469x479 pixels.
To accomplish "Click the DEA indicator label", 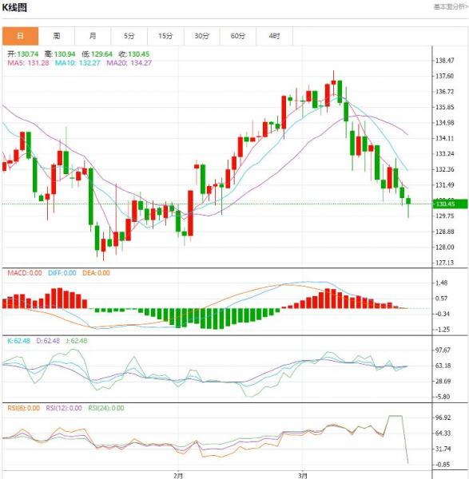I will coord(96,273).
